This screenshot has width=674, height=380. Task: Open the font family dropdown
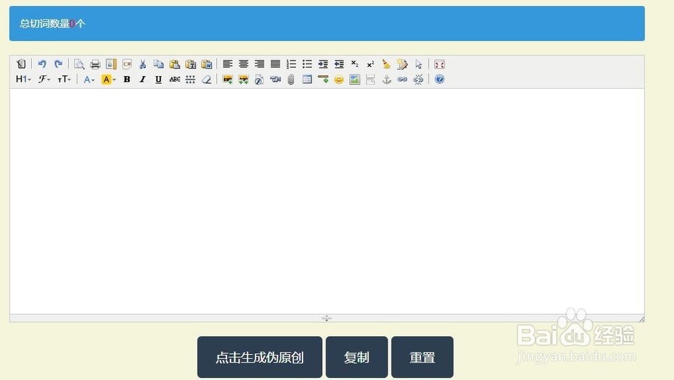tap(44, 79)
